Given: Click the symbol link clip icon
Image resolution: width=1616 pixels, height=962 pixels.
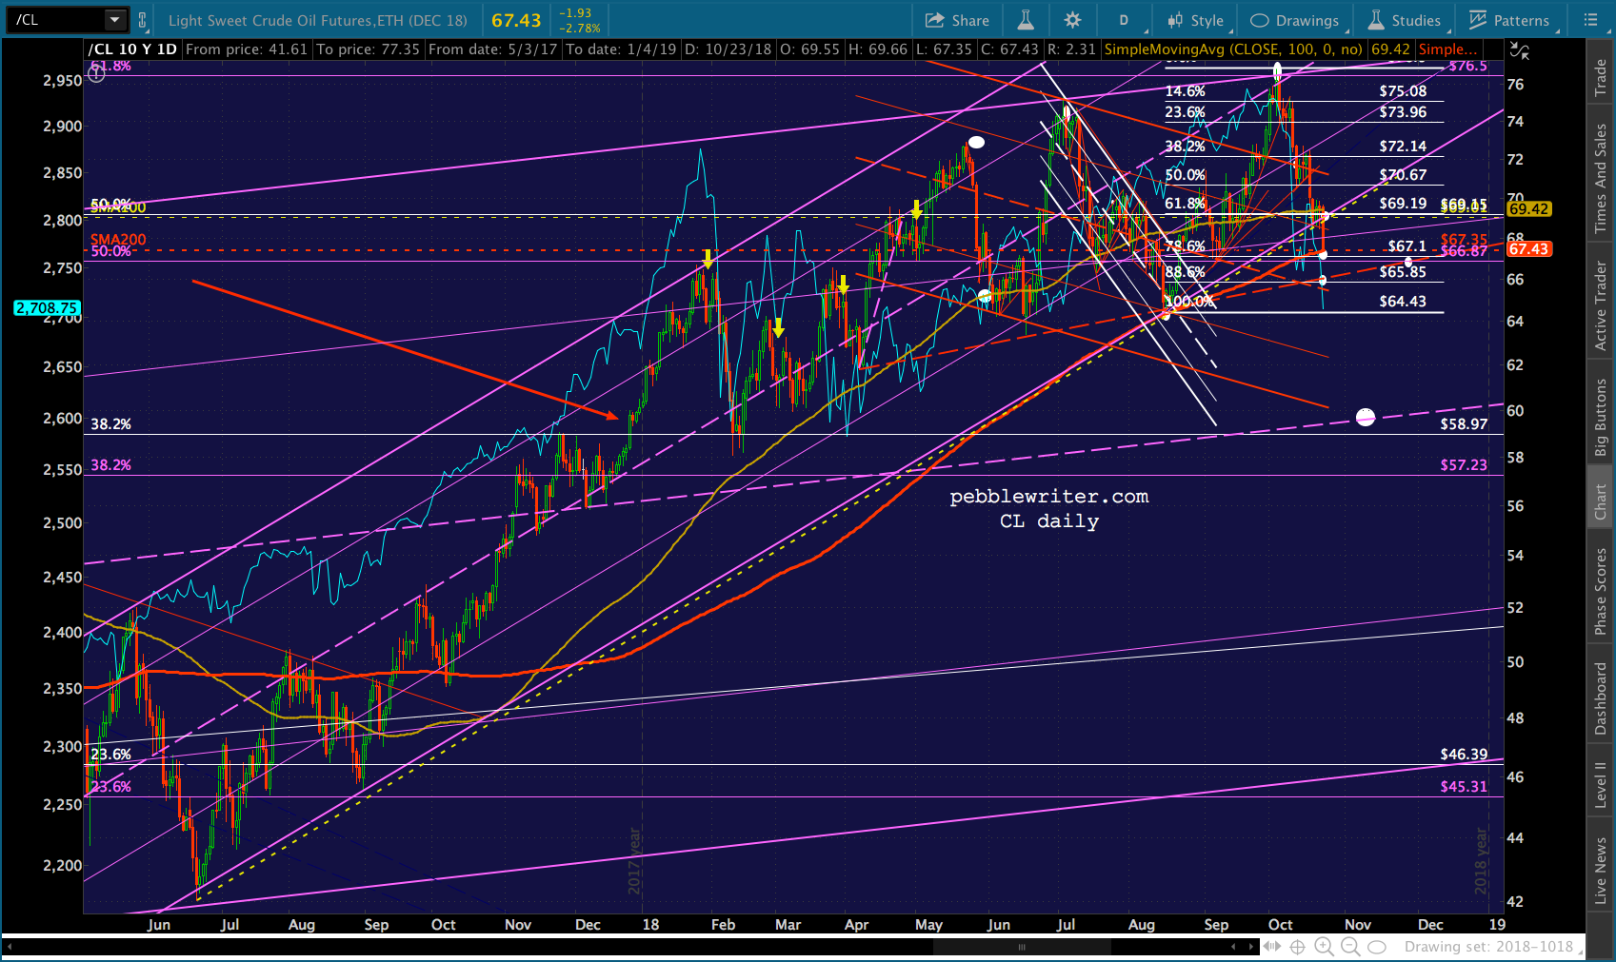Looking at the screenshot, I should [143, 20].
